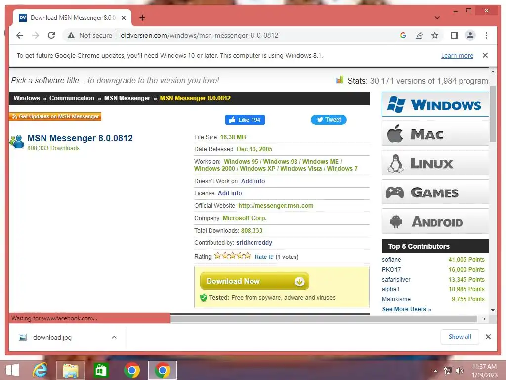Viewport: 506px width, 380px height.
Task: Open the Google icon in address bar
Action: 403,35
